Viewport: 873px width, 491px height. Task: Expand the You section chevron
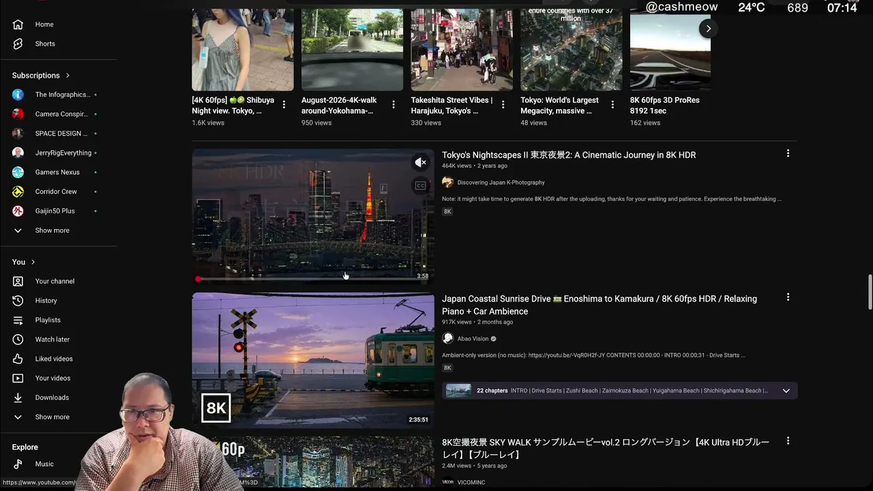click(x=33, y=262)
